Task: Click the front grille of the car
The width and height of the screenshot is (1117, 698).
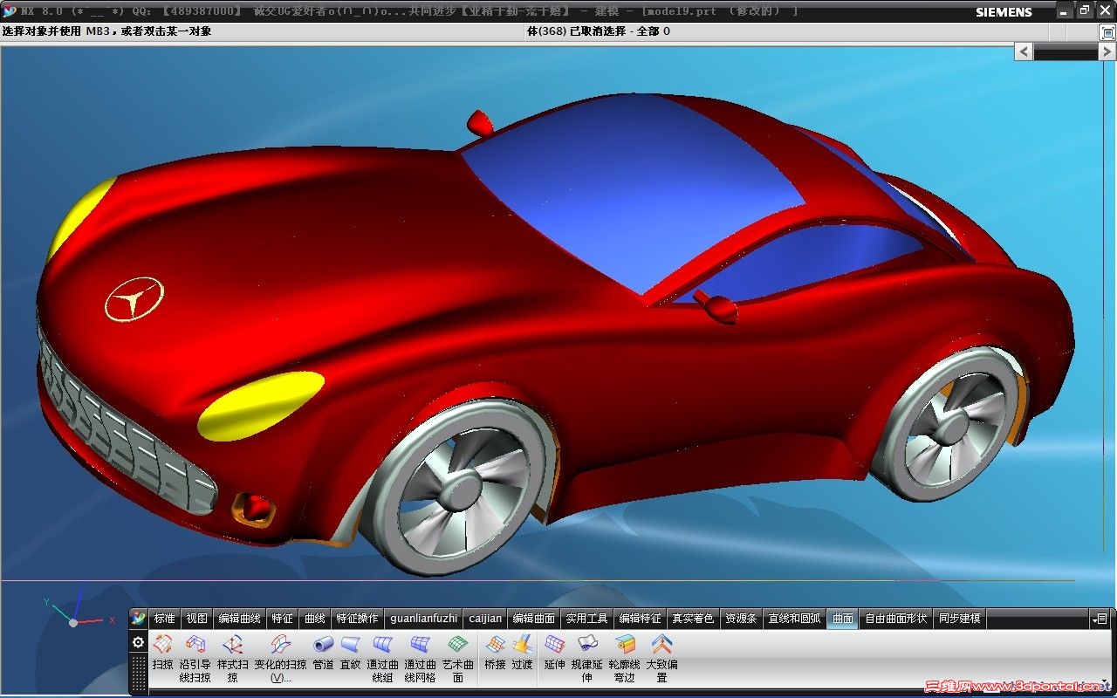Action: [122, 428]
